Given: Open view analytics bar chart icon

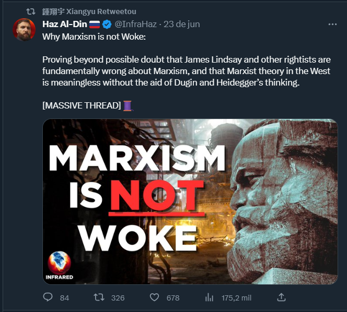Looking at the screenshot, I should click(x=209, y=297).
